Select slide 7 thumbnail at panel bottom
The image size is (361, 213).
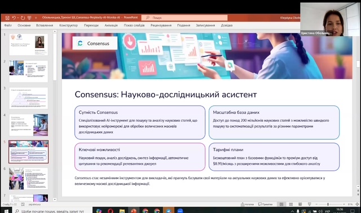29,198
